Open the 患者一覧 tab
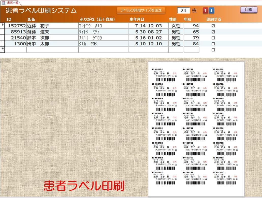Image resolution: width=262 pixels, height=198 pixels. pos(11,3)
